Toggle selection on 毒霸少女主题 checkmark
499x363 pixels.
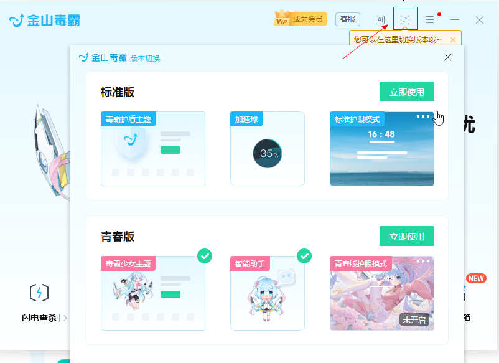(205, 255)
